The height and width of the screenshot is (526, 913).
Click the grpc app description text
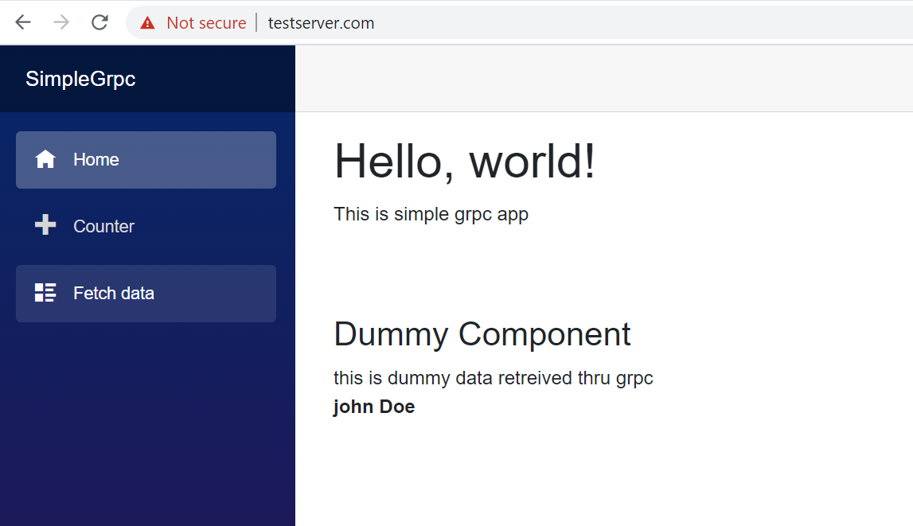431,214
